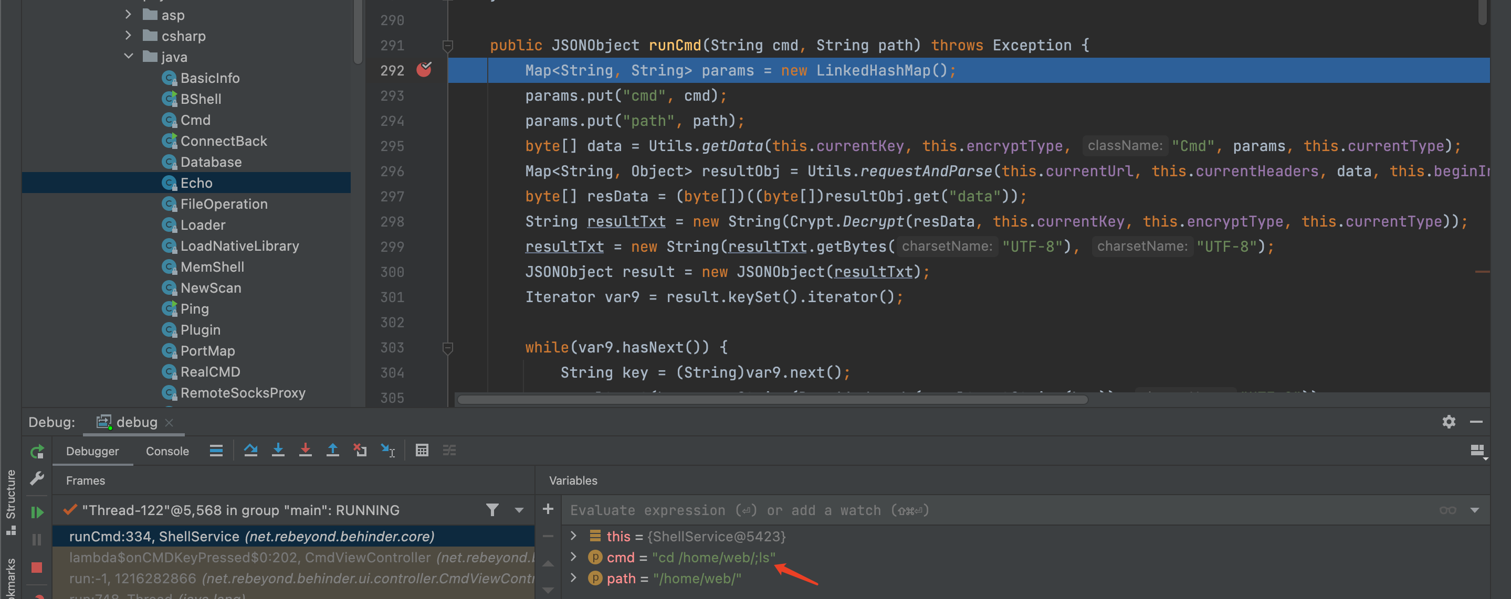Toggle the breakpoint on line 292
1511x599 pixels.
[x=424, y=70]
